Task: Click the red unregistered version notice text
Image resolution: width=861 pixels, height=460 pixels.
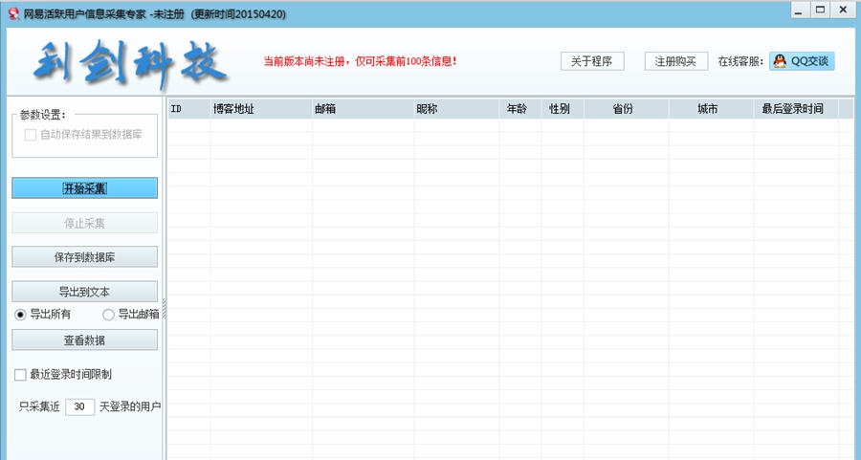Action: click(x=361, y=61)
